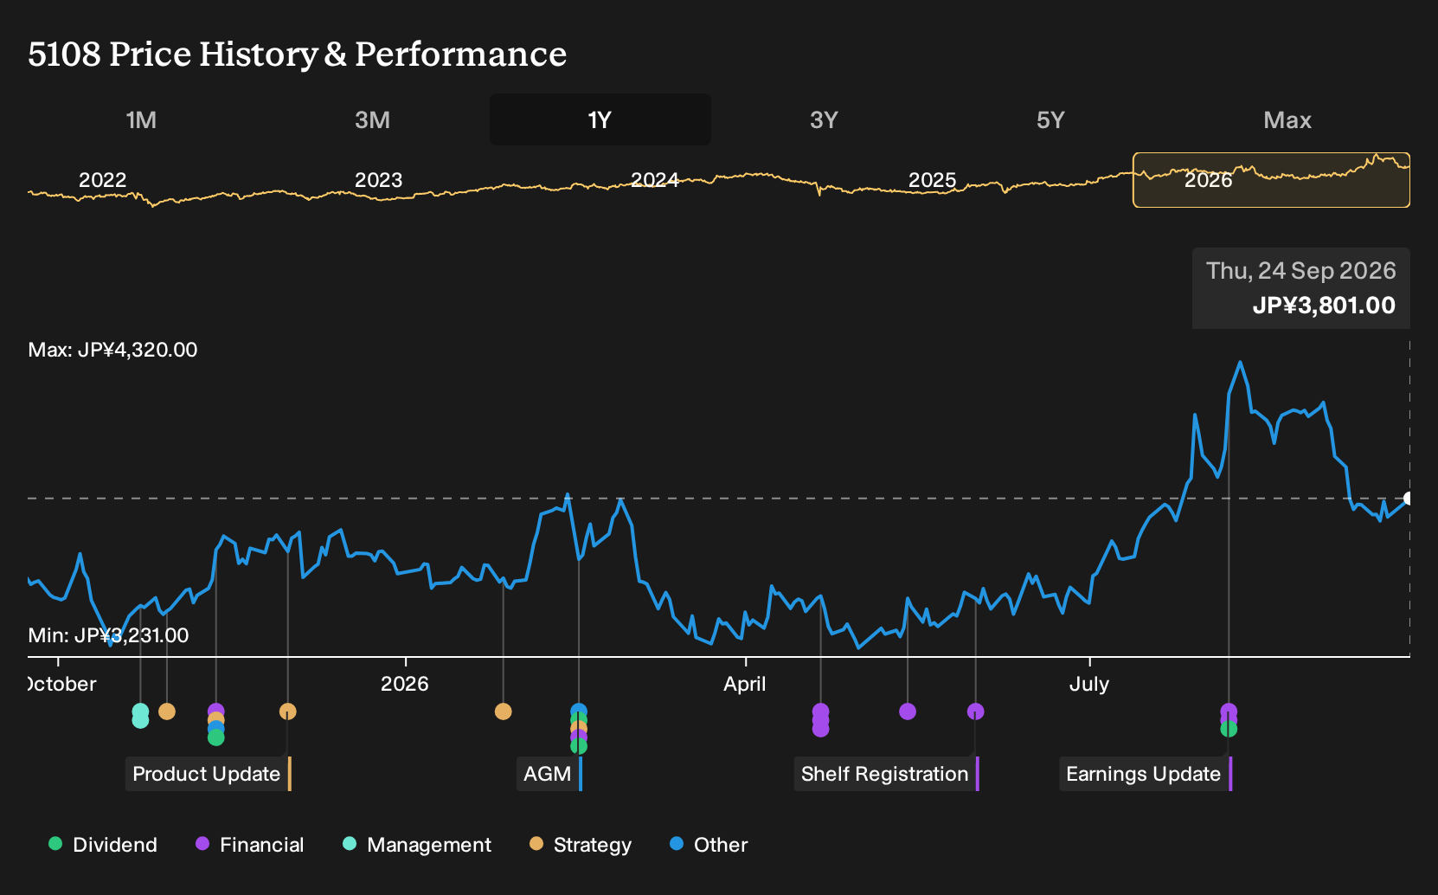
Task: Open the Earnings Update event label
Action: 1146,774
